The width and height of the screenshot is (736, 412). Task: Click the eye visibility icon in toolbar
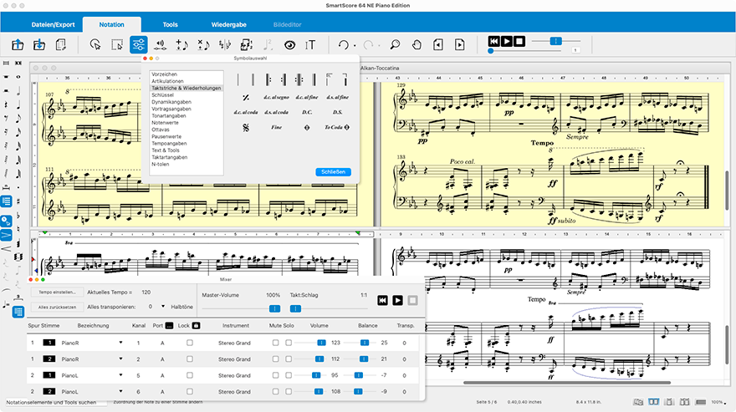point(290,45)
